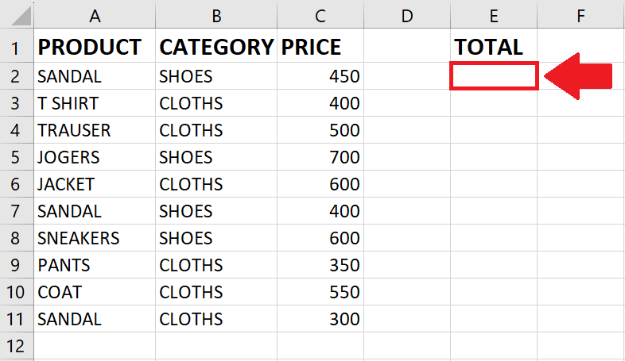Click column E header
The width and height of the screenshot is (625, 361).
click(x=494, y=15)
